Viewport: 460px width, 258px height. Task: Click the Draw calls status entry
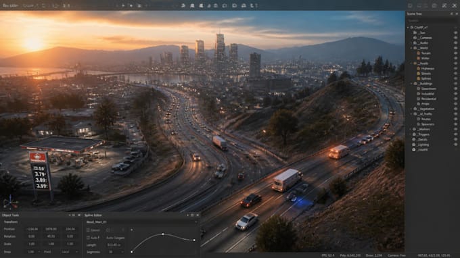373,255
